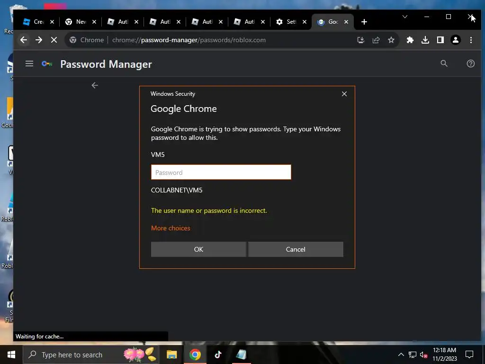
Task: Close the Windows Security dialog
Action: (x=344, y=94)
